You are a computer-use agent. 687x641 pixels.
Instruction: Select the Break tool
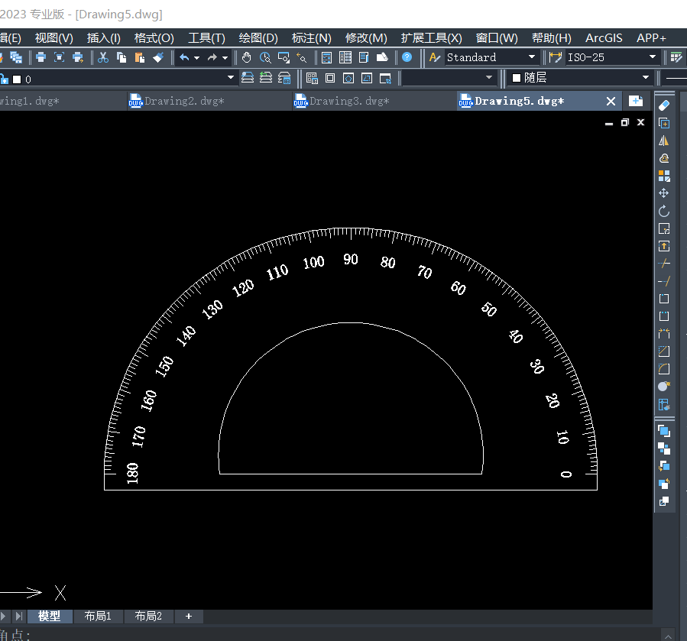pos(664,316)
